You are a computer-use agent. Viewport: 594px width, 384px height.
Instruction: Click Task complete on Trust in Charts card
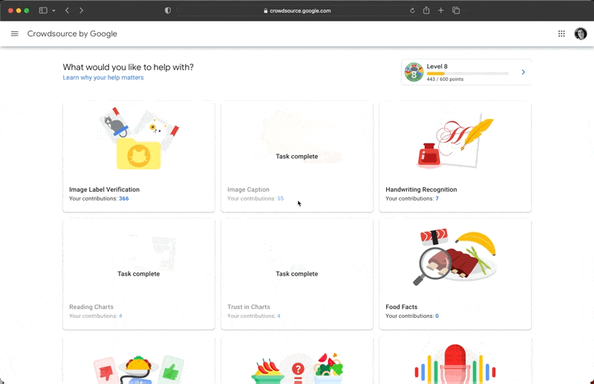[x=297, y=274]
